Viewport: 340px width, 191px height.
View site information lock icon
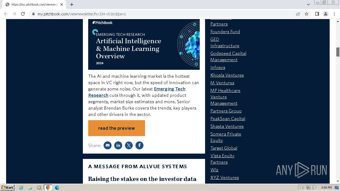33,14
